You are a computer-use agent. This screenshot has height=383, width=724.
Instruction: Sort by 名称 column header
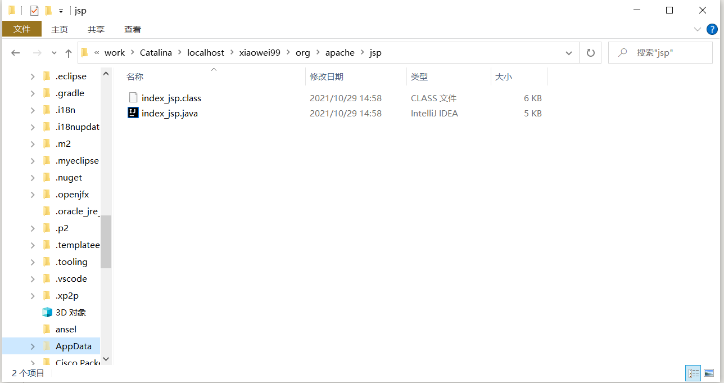click(x=135, y=76)
